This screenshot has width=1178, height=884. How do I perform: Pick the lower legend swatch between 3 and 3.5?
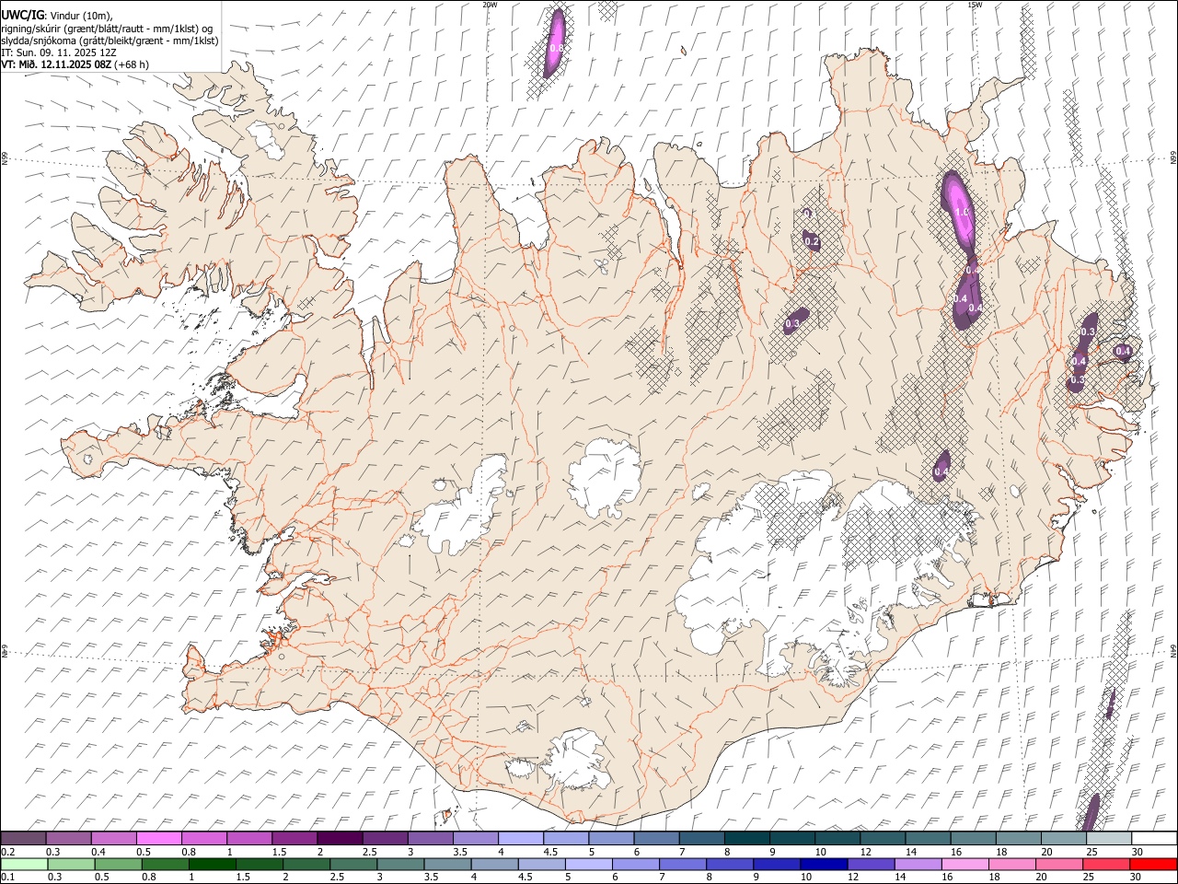(399, 864)
